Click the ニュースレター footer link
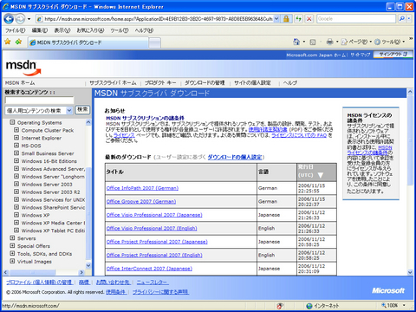The image size is (416, 312). tap(153, 283)
